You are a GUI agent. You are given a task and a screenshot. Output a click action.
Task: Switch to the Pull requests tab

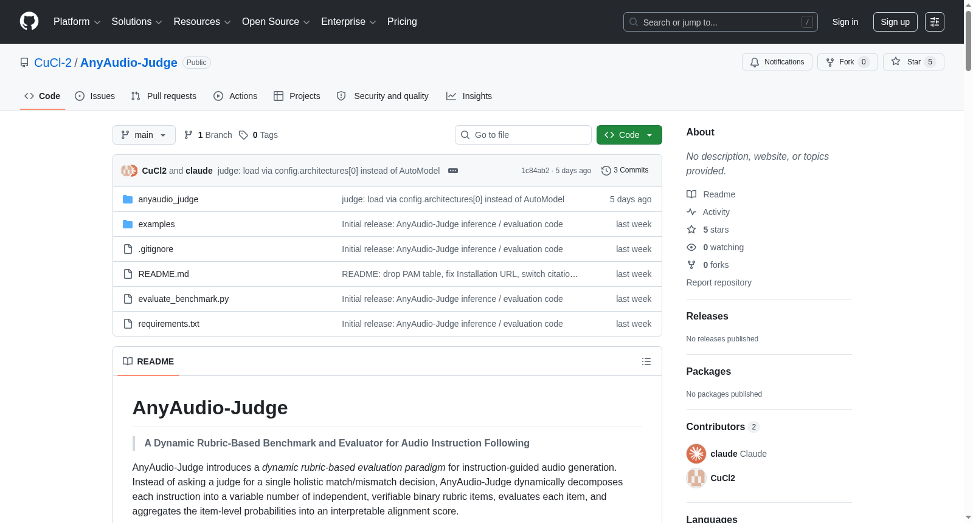pyautogui.click(x=164, y=96)
